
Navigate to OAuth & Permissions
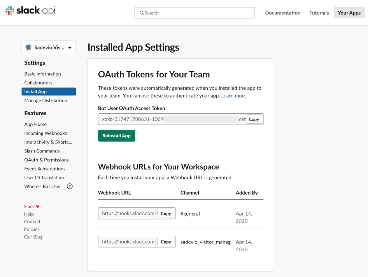point(46,160)
